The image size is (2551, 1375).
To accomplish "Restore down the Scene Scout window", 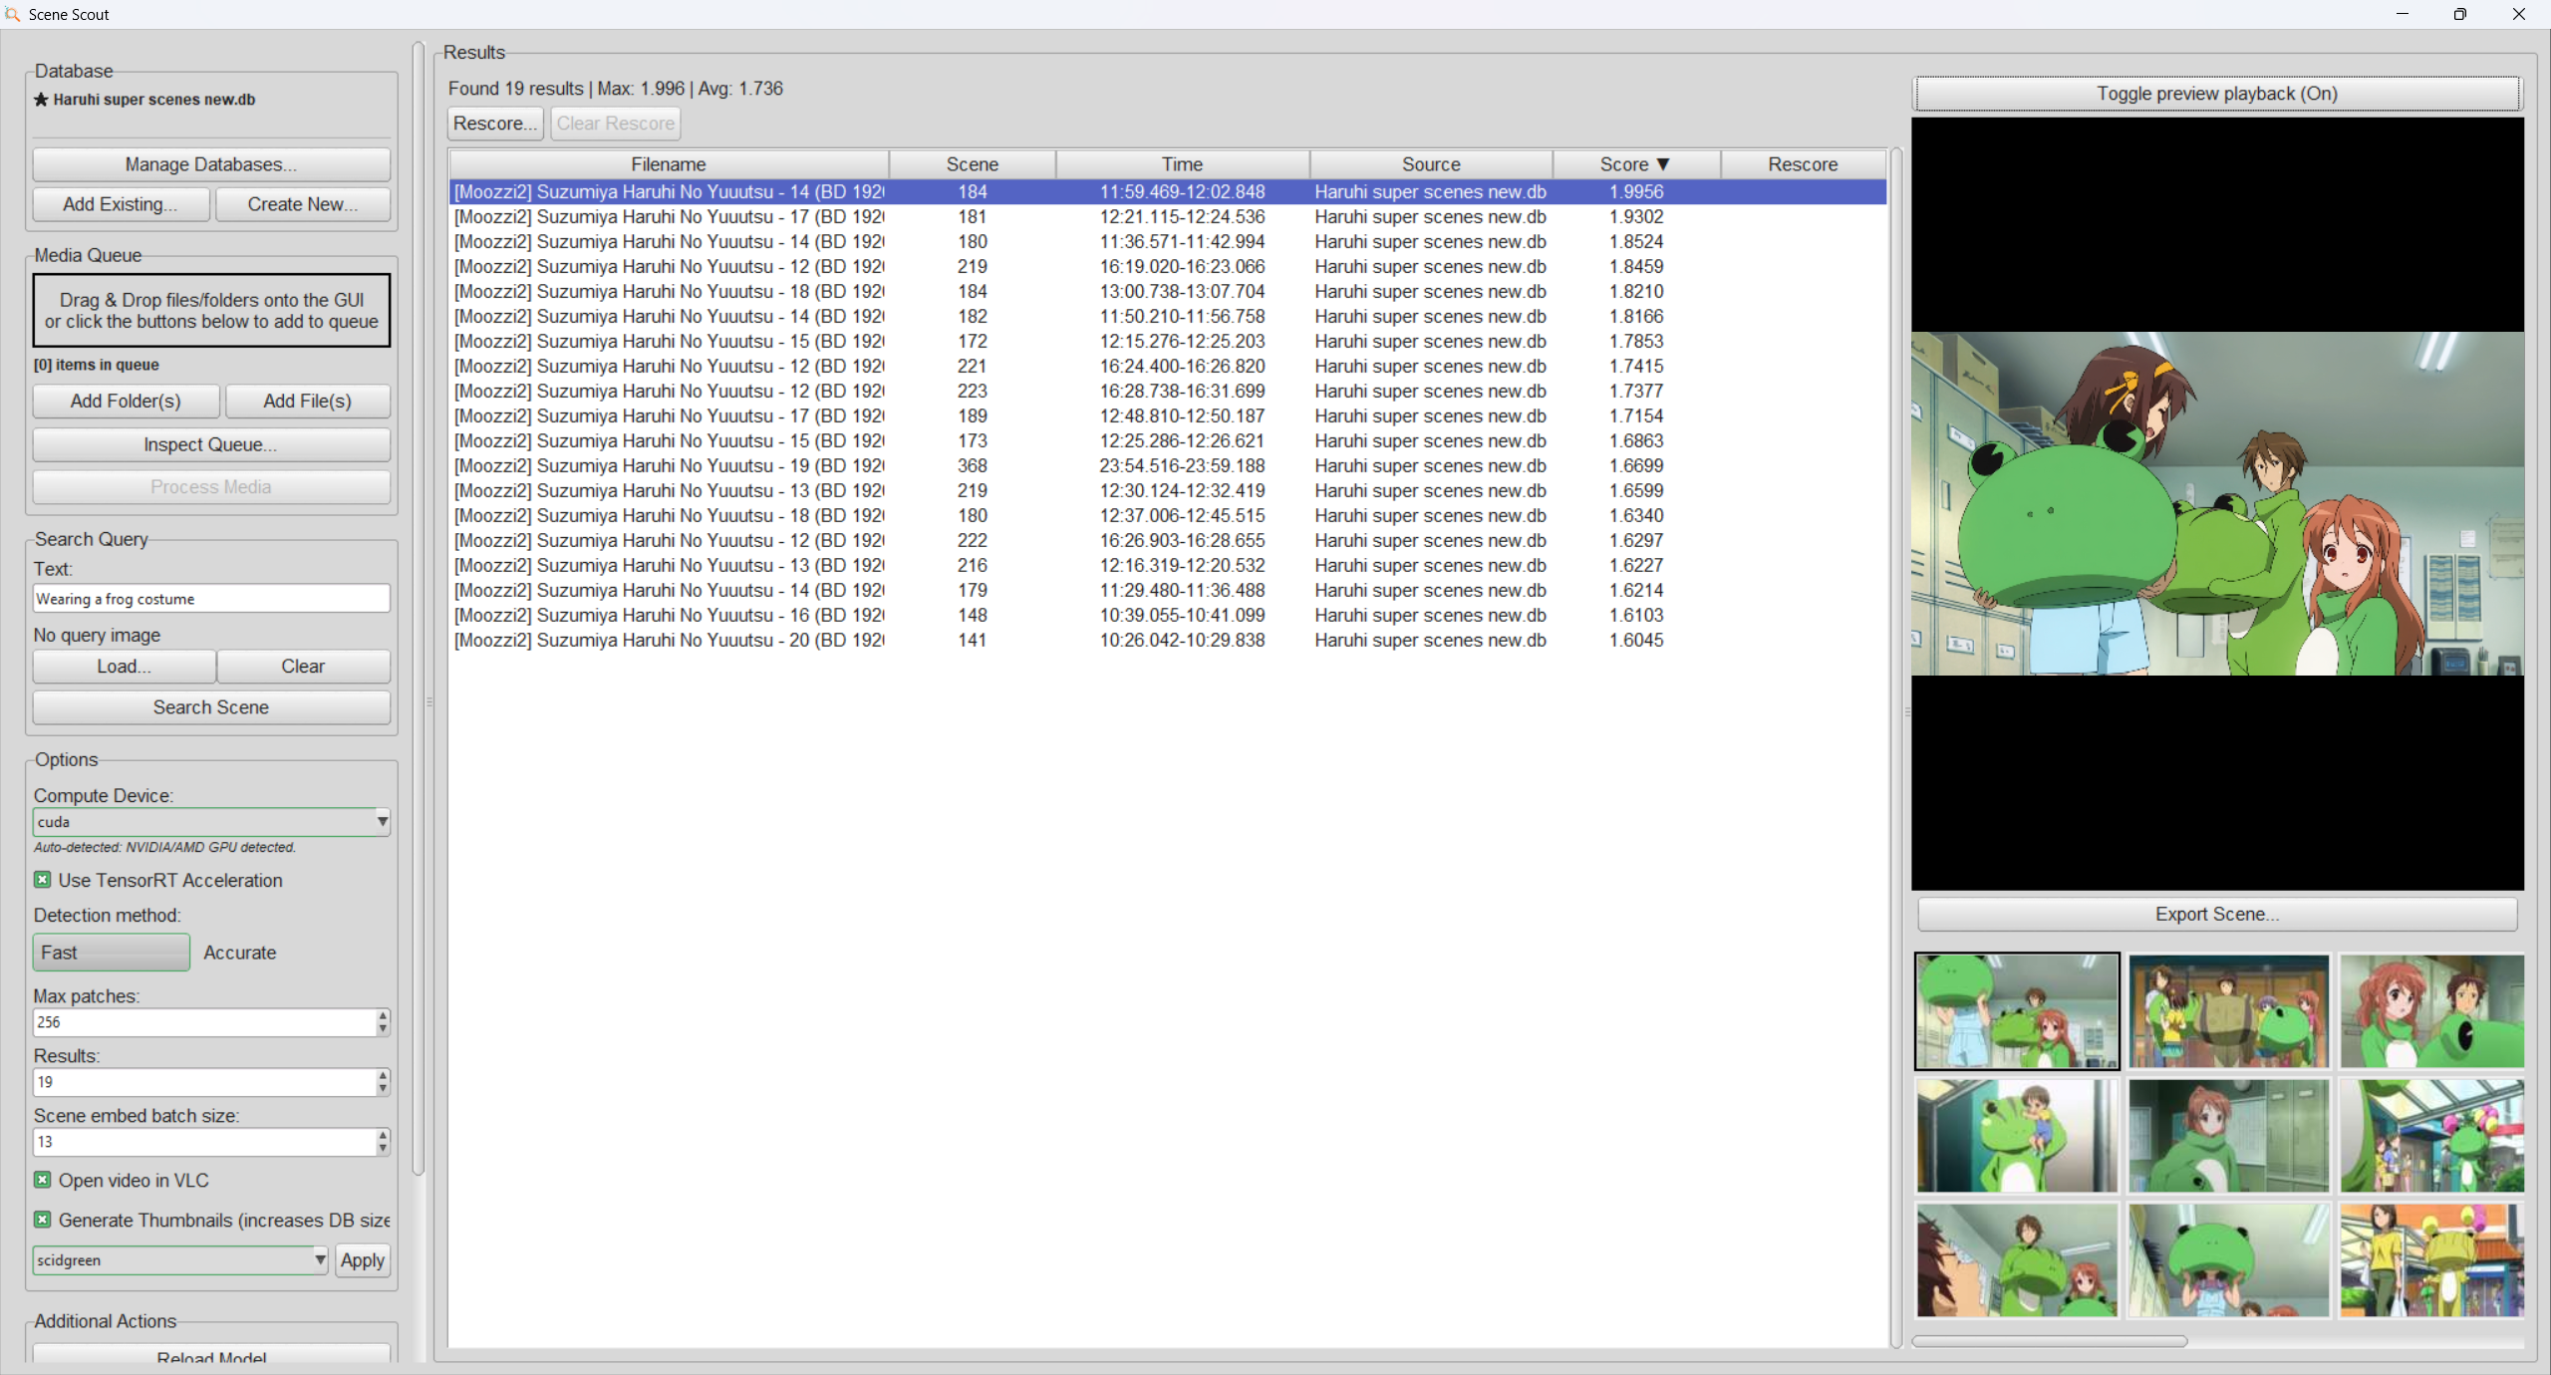I will tap(2460, 14).
